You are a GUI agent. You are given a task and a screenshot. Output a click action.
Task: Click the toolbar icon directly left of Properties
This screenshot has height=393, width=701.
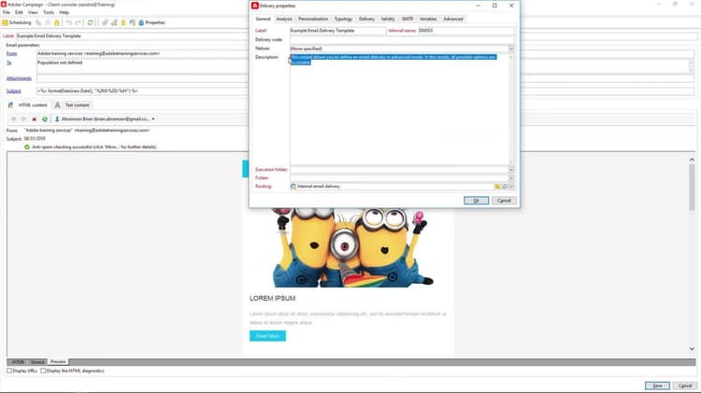[133, 22]
